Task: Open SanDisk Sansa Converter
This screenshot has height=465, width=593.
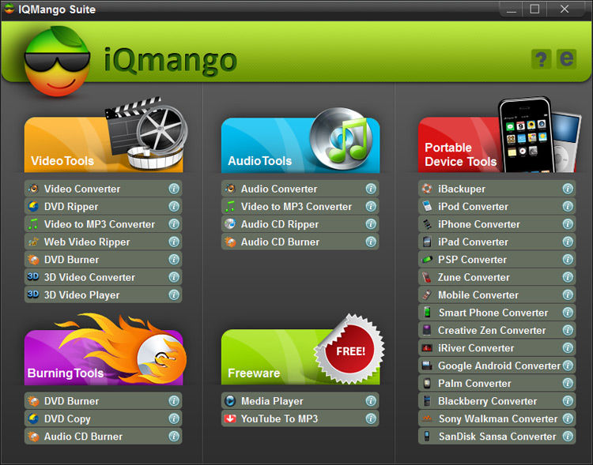Action: tap(497, 437)
